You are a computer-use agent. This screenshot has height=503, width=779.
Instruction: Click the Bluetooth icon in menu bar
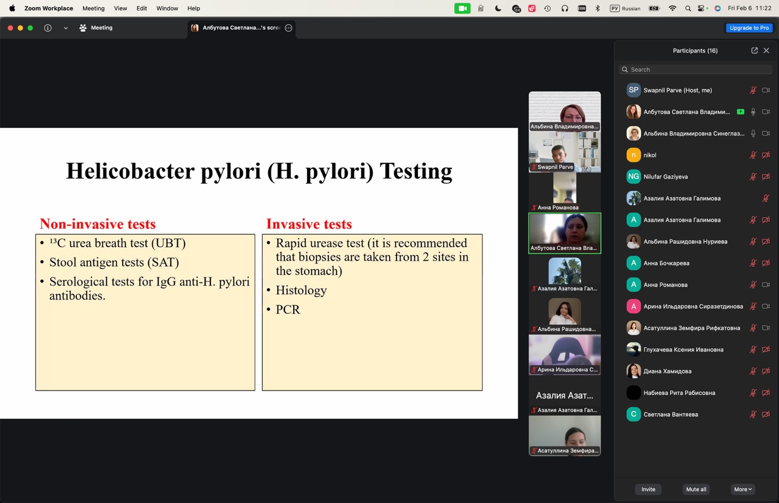coord(597,8)
